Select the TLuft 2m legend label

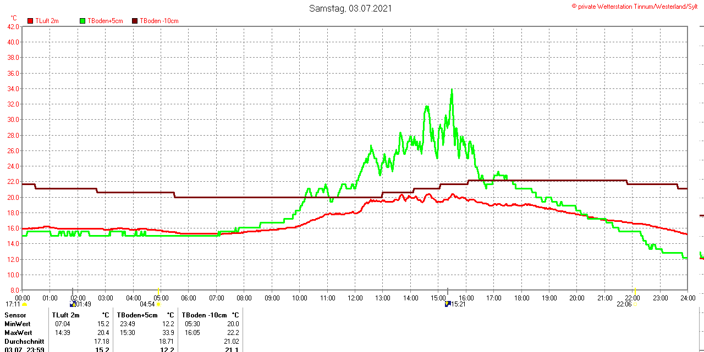pos(47,21)
